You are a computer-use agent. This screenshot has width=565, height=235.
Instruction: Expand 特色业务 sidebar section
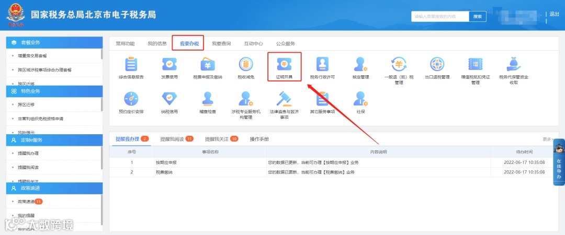[x=54, y=91]
